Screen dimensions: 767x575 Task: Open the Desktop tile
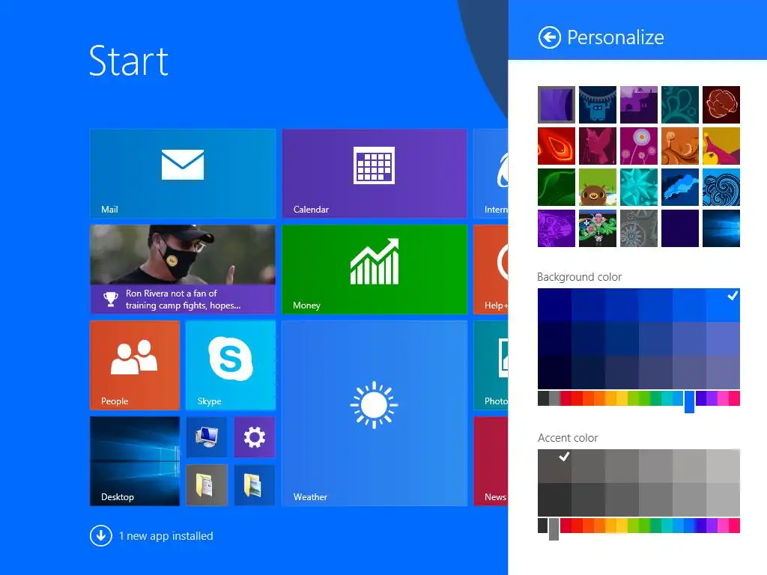point(135,461)
